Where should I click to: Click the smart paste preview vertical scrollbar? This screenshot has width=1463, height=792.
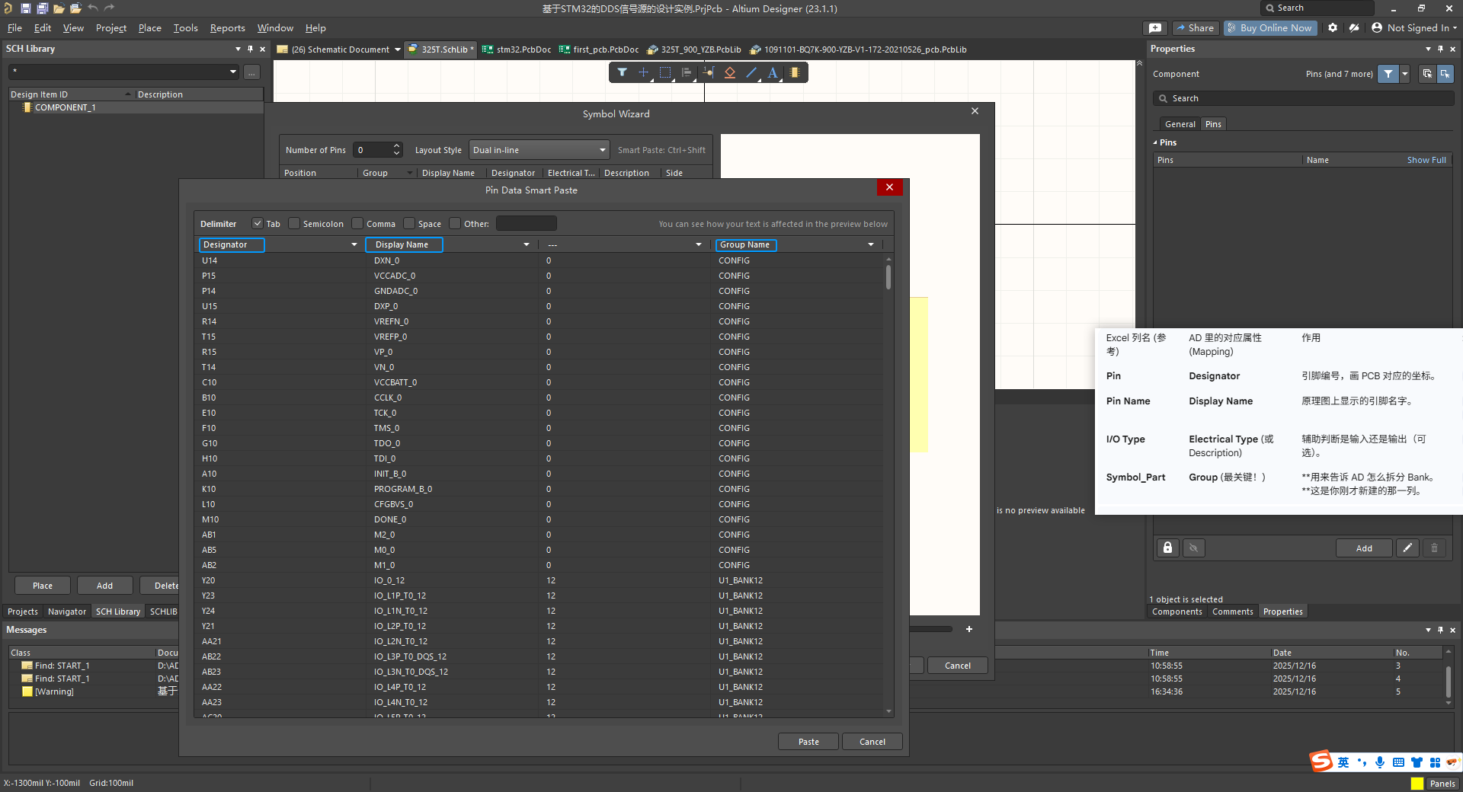[888, 277]
